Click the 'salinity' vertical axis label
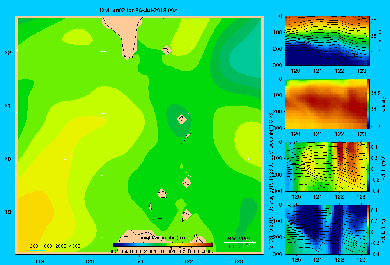 (384, 104)
